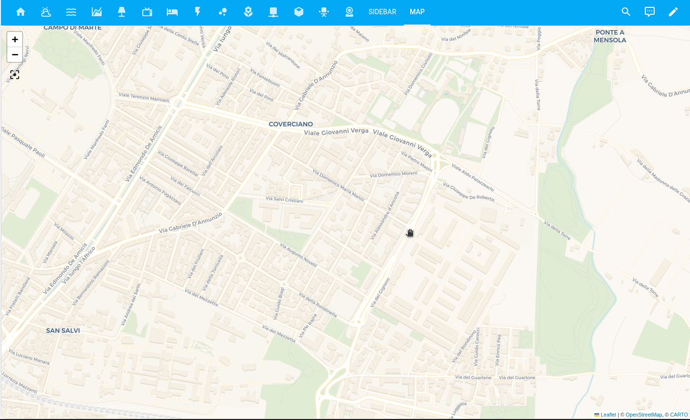Click the CARTO attribution link
Image resolution: width=690 pixels, height=420 pixels.
pos(679,415)
